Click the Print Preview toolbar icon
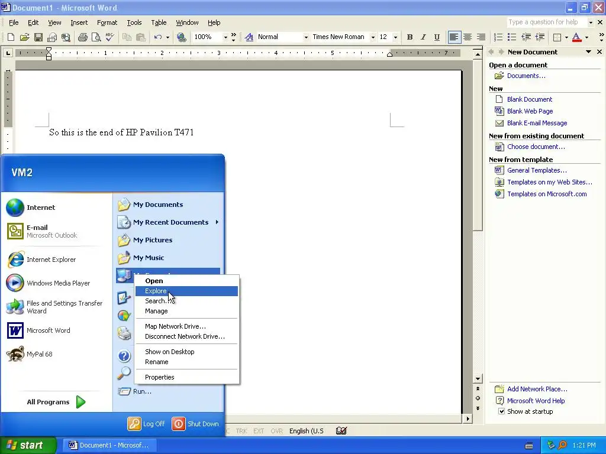The width and height of the screenshot is (606, 454). click(96, 37)
